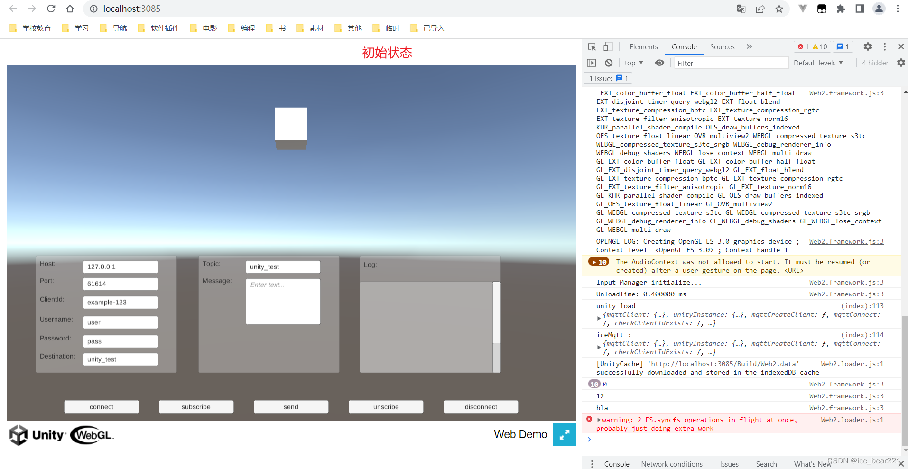Click the expand fullscreen arrows near Web Demo
This screenshot has width=908, height=469.
click(564, 434)
